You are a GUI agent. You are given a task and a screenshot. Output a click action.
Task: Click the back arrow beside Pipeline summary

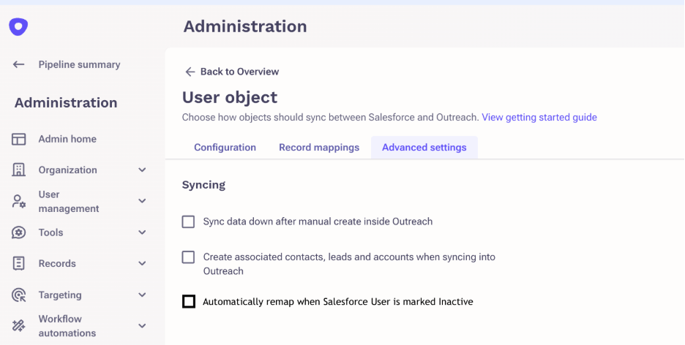(x=18, y=64)
